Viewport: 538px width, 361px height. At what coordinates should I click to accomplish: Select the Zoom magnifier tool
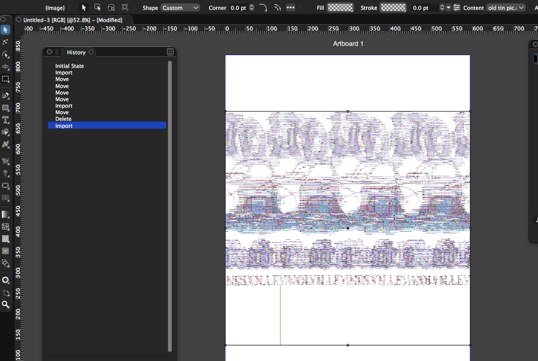click(x=6, y=304)
